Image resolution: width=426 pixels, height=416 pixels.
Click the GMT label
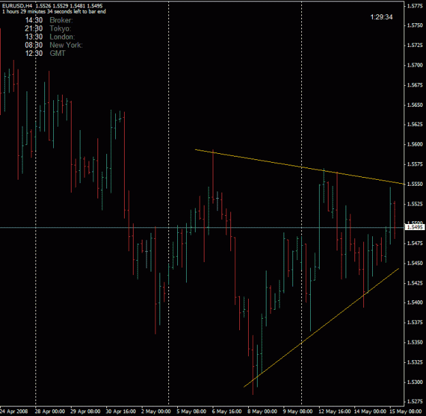(58, 54)
